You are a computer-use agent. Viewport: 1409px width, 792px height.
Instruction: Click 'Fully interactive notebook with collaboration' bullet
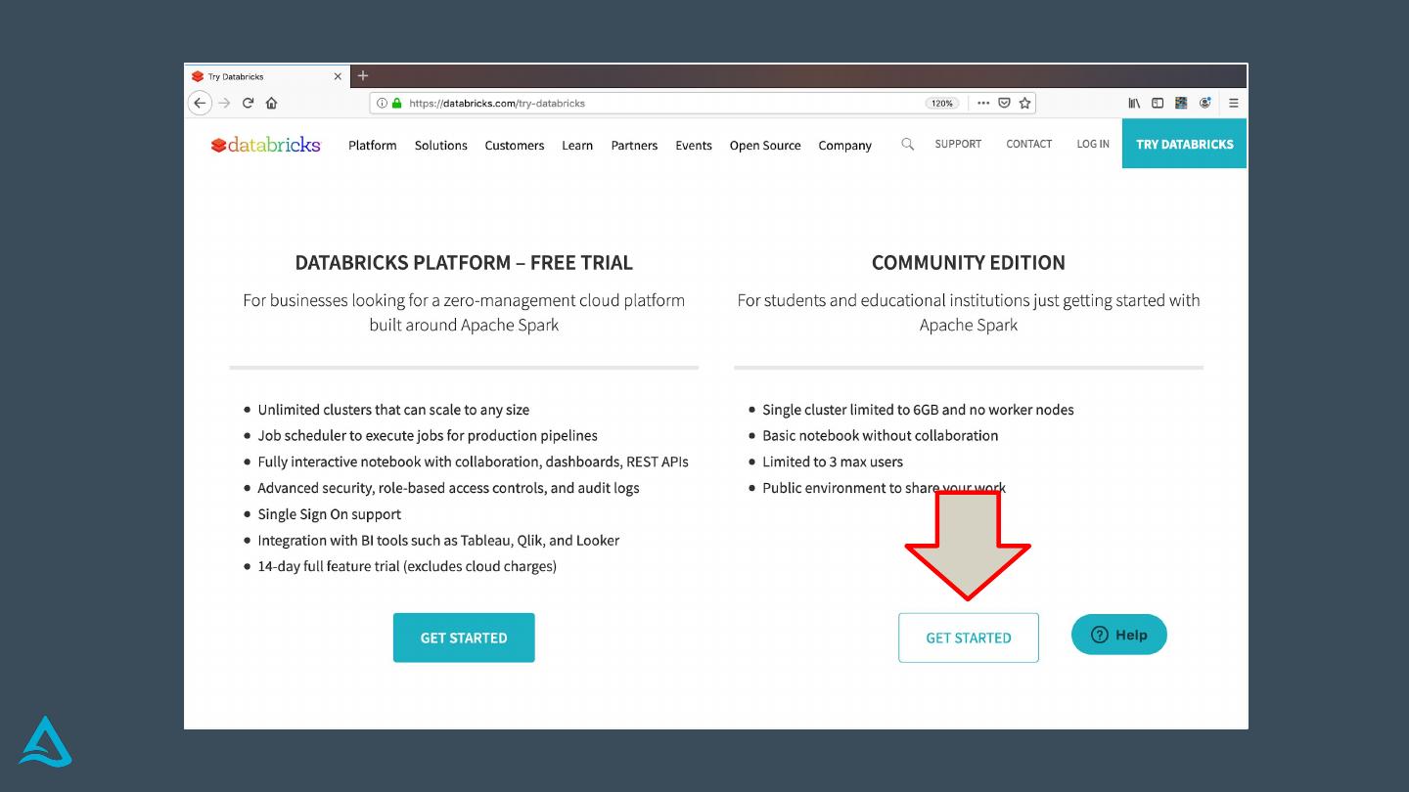tap(473, 462)
